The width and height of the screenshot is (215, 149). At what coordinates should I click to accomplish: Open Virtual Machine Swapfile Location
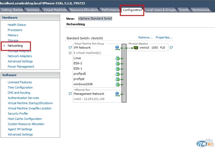click(29, 108)
